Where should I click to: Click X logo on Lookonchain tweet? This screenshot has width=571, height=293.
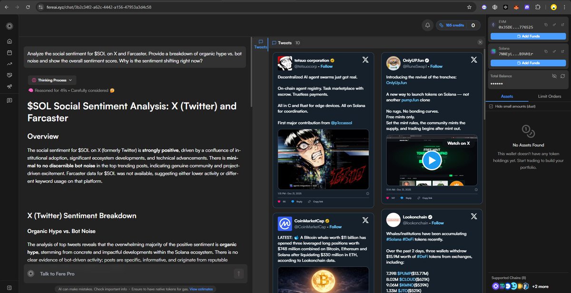(x=474, y=216)
